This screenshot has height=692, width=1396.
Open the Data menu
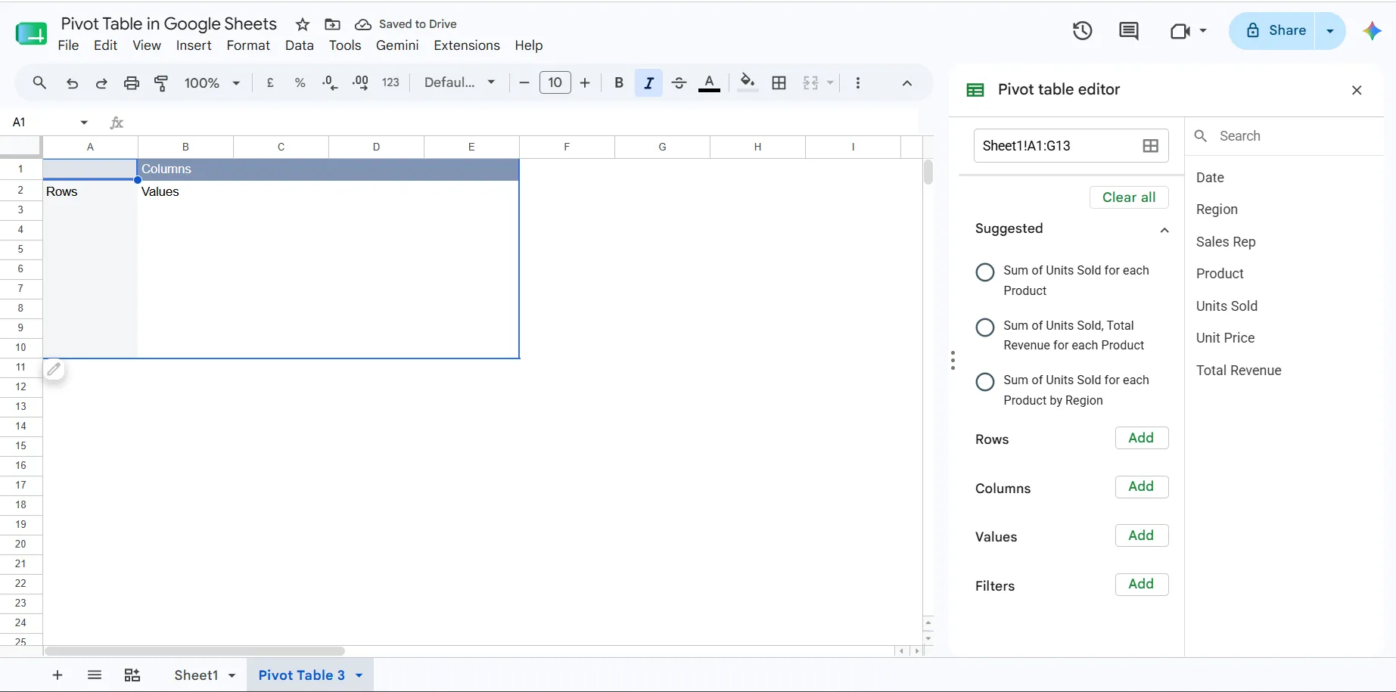point(300,45)
